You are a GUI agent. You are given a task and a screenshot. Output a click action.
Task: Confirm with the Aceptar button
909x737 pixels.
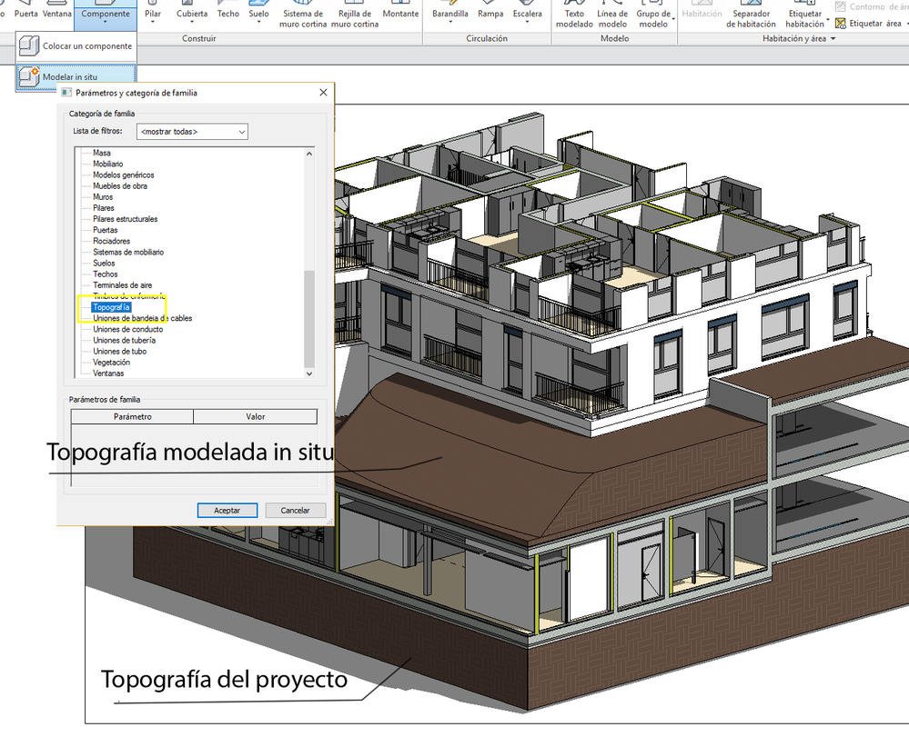tap(227, 510)
